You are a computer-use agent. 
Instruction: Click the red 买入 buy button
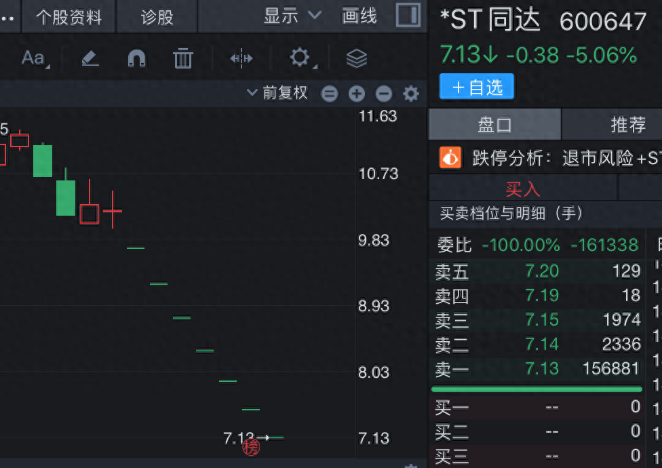(523, 189)
